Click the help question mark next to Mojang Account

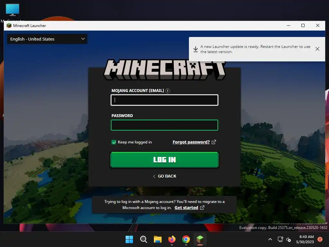167,91
